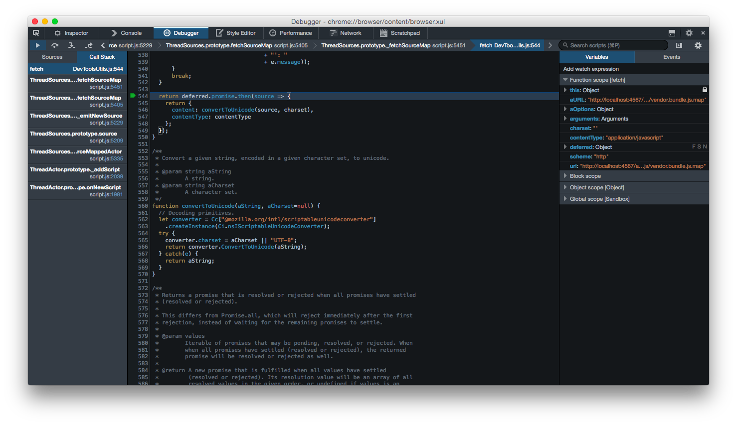
Task: Select the Variables pane tab
Action: (x=596, y=57)
